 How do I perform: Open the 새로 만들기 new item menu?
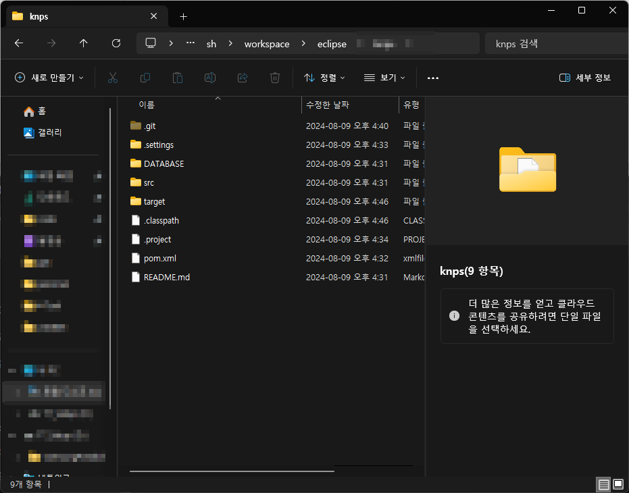49,78
